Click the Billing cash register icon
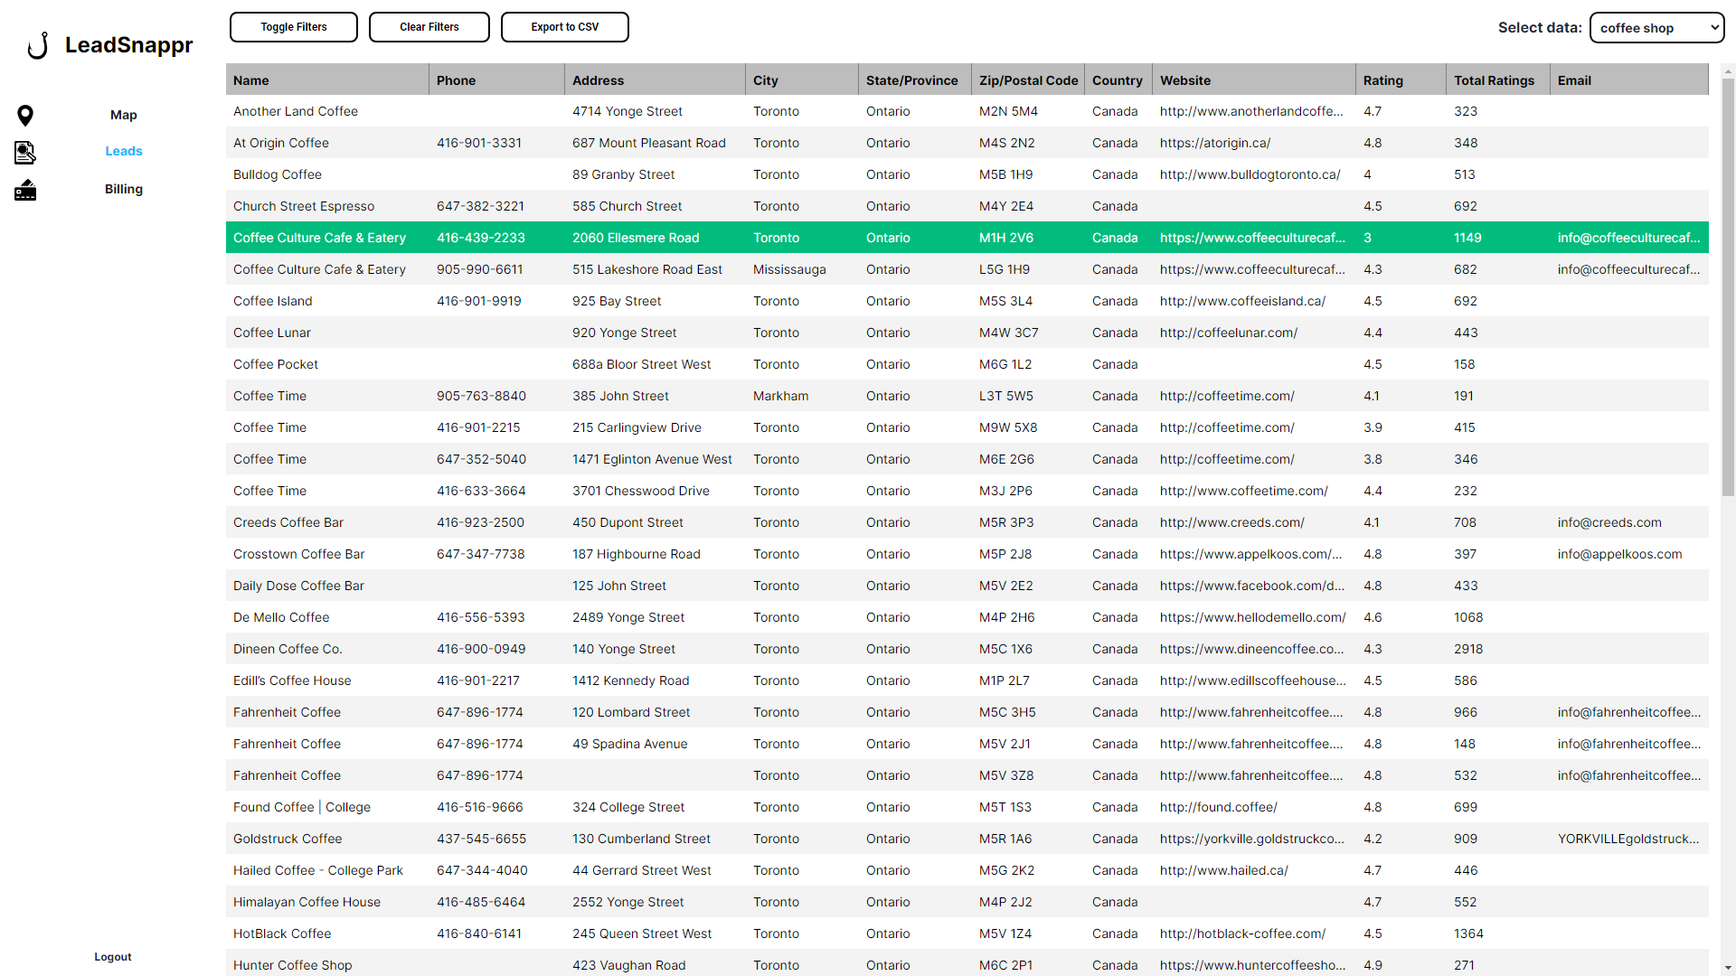 [25, 190]
